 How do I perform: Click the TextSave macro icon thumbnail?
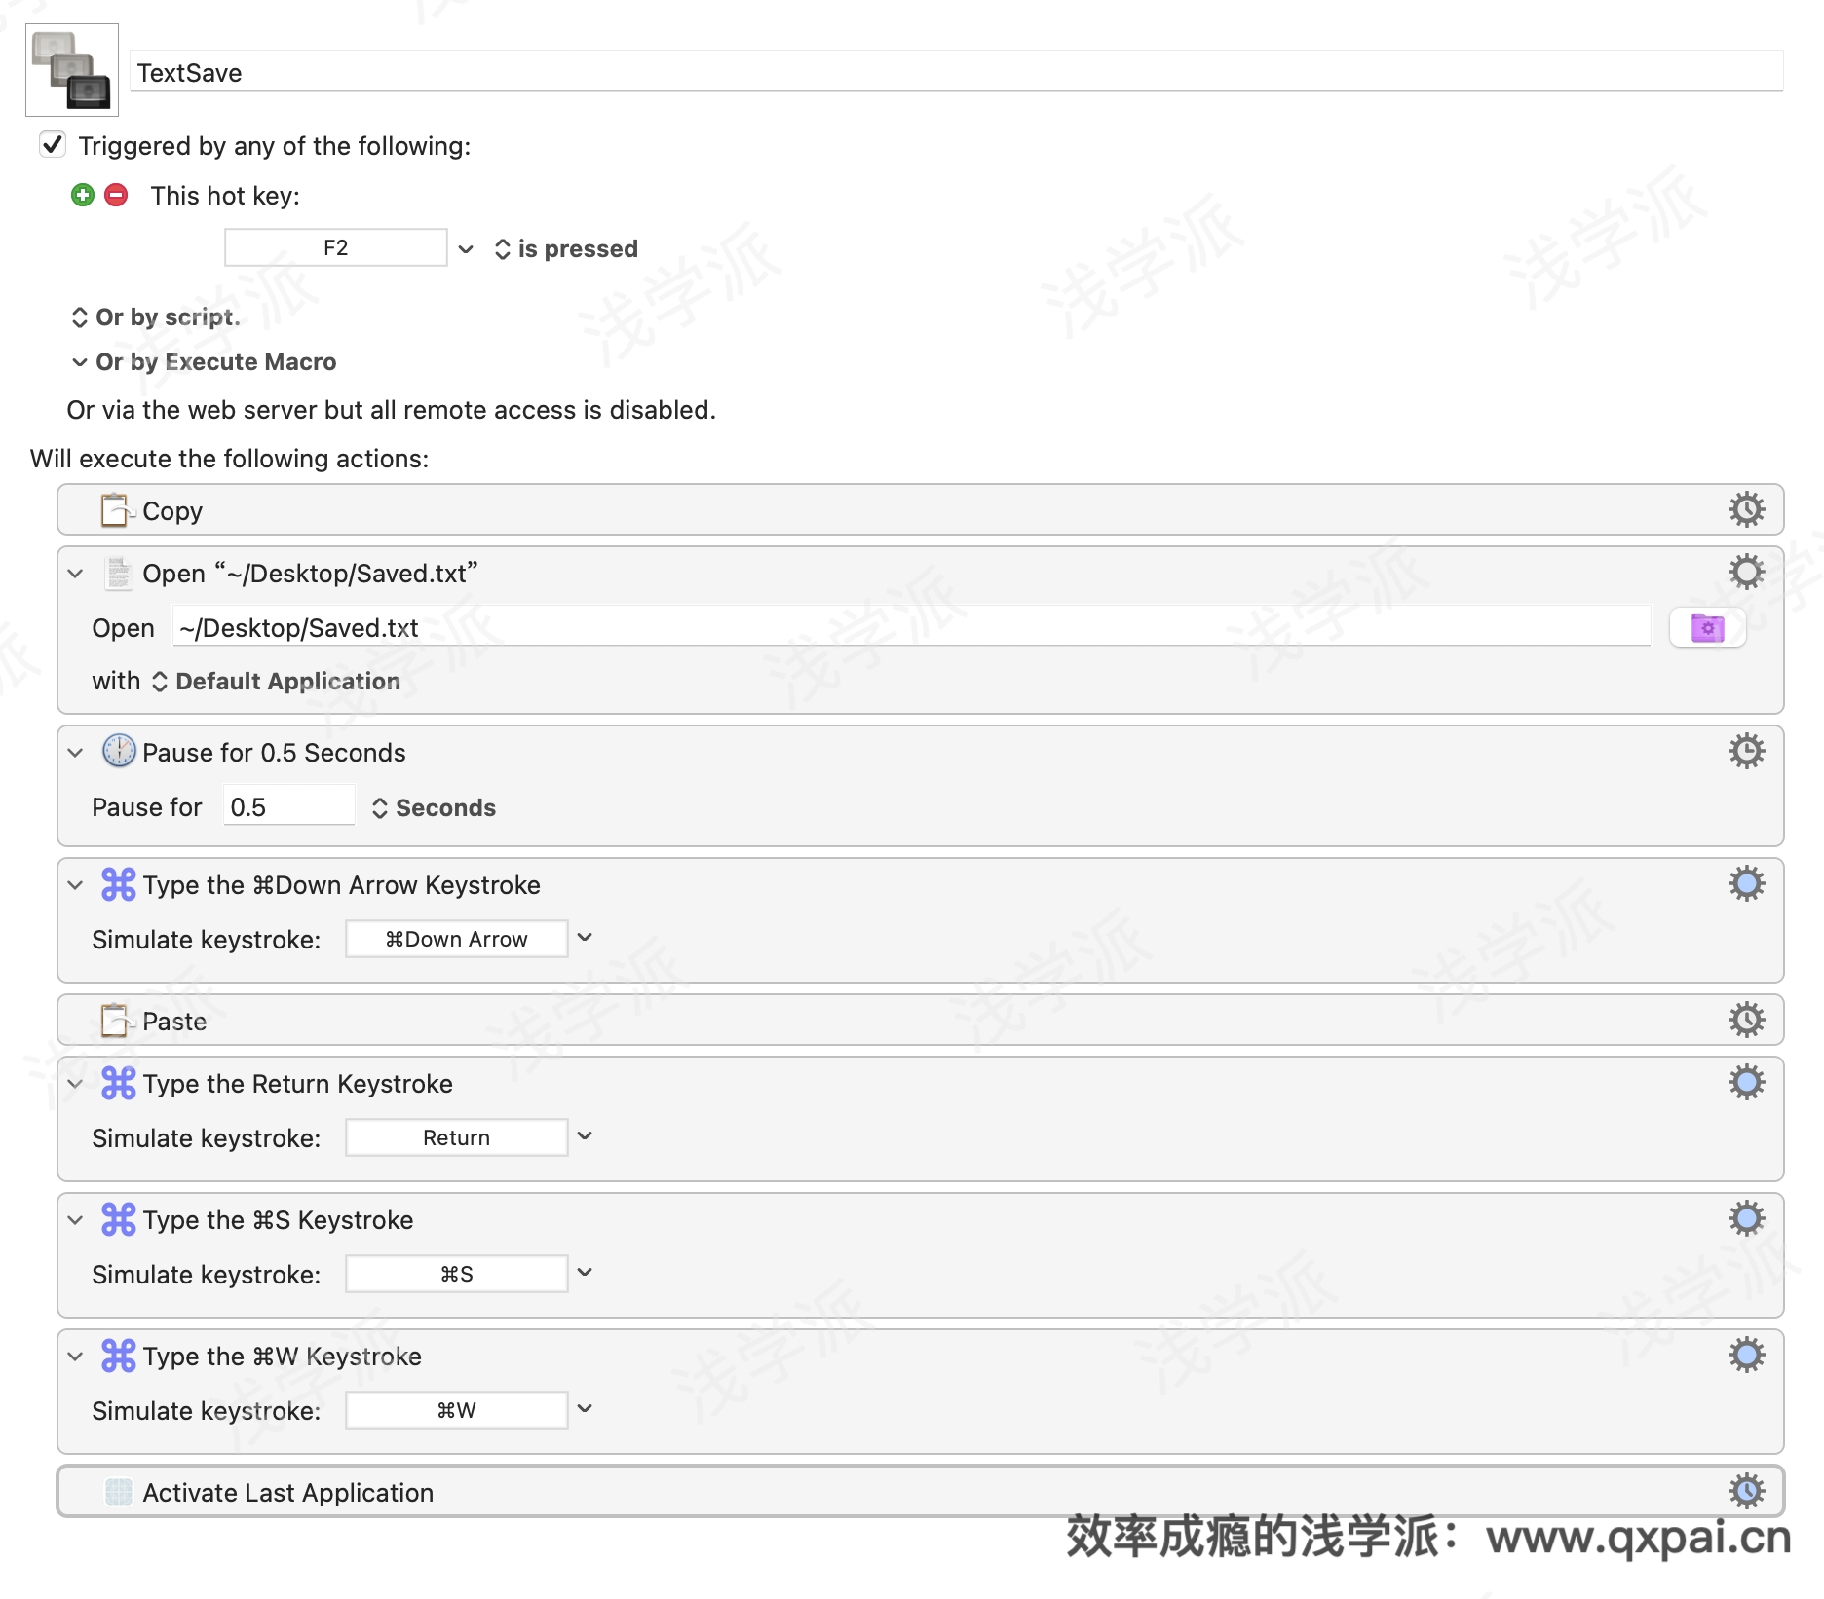(72, 70)
